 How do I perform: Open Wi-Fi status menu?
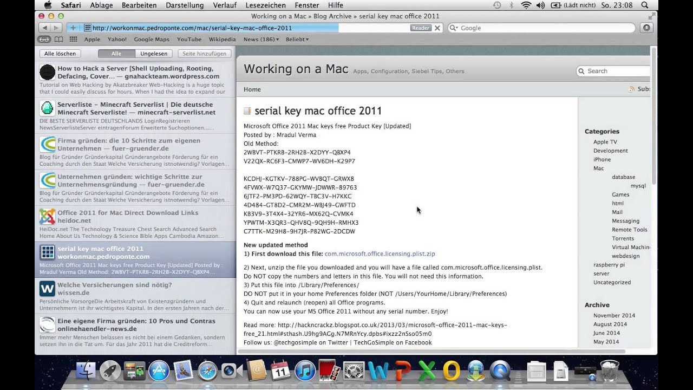[526, 5]
